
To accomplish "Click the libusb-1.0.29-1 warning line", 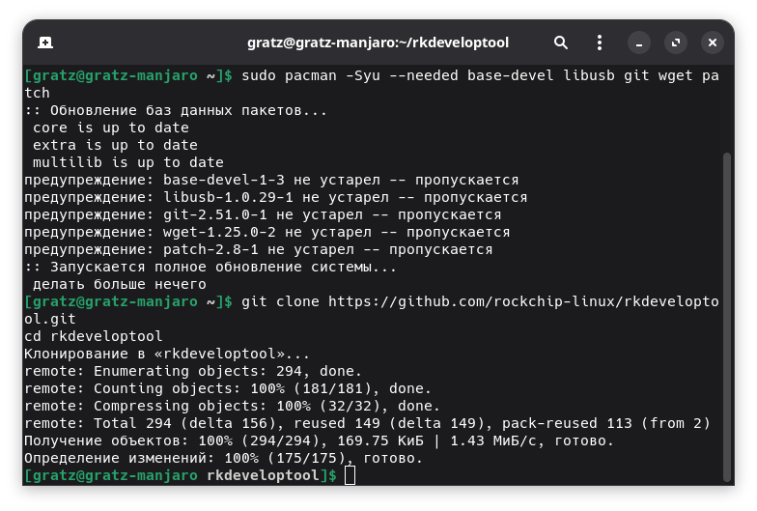I will coord(275,197).
